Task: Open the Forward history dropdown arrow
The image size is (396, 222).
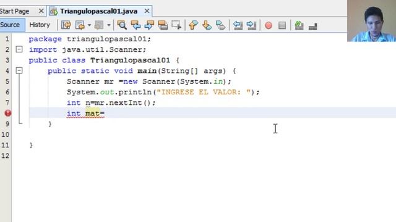Action: point(109,25)
